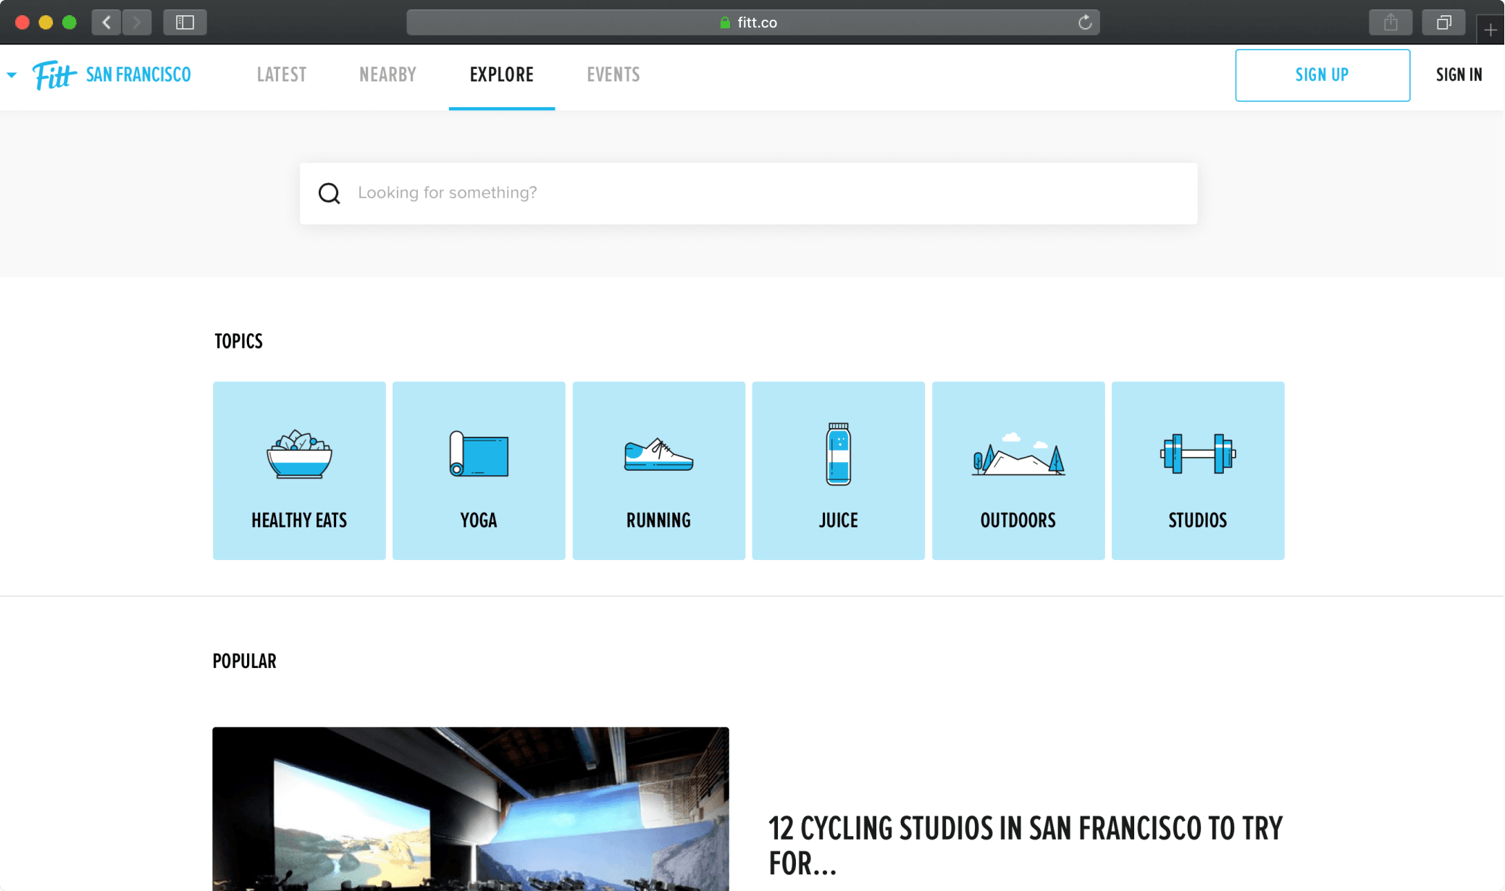Open '12 Cycling Studios in San Francisco' headline
1505x891 pixels.
[1025, 845]
